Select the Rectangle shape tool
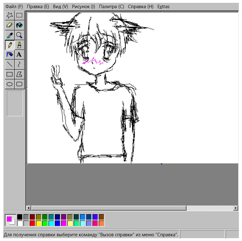 (10, 74)
